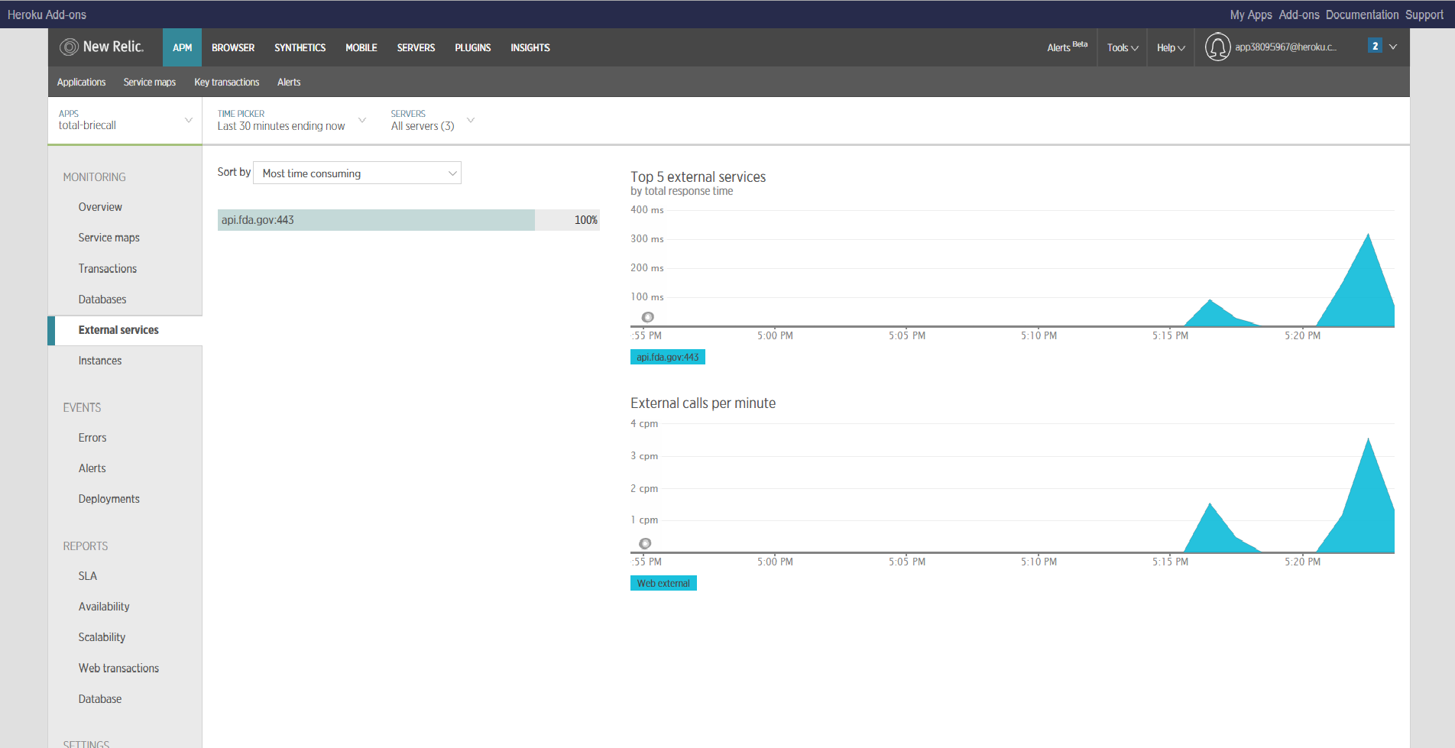1455x748 pixels.
Task: Select the APM tab
Action: coord(182,47)
